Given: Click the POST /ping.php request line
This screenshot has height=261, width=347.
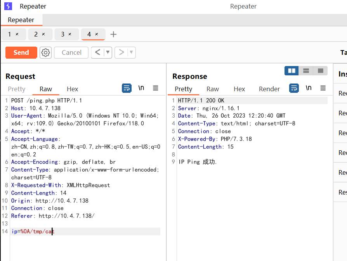Looking at the screenshot, I should 47,101.
